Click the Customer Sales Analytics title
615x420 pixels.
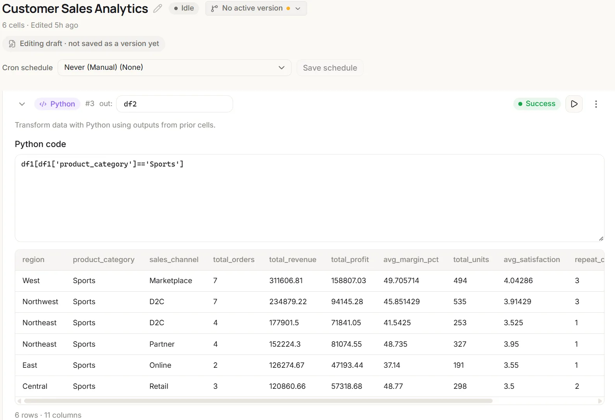pos(75,9)
